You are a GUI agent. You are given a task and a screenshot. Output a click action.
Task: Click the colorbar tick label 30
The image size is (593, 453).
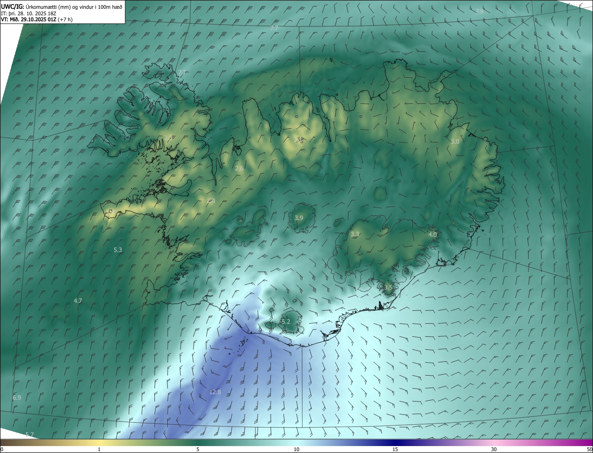[x=494, y=449]
